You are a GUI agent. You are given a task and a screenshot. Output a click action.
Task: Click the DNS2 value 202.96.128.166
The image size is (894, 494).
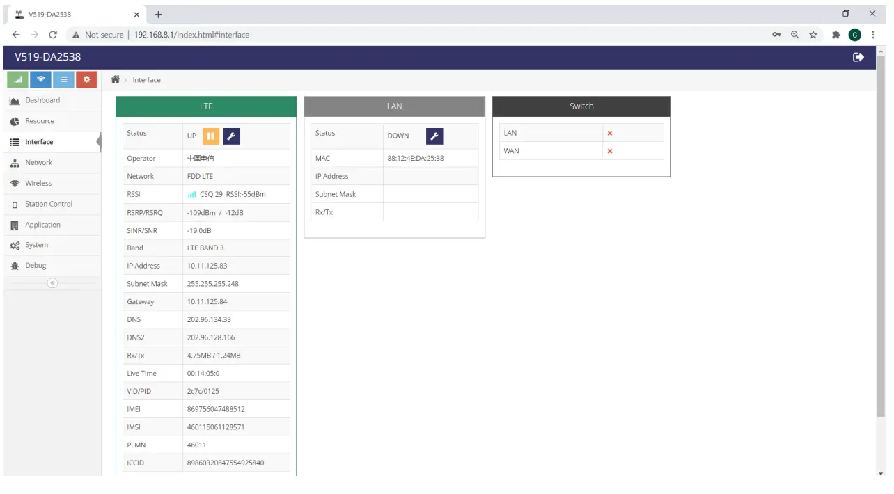(211, 337)
